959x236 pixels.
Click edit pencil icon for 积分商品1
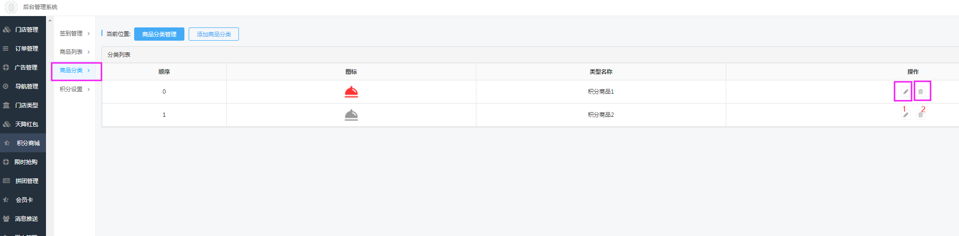coord(905,92)
